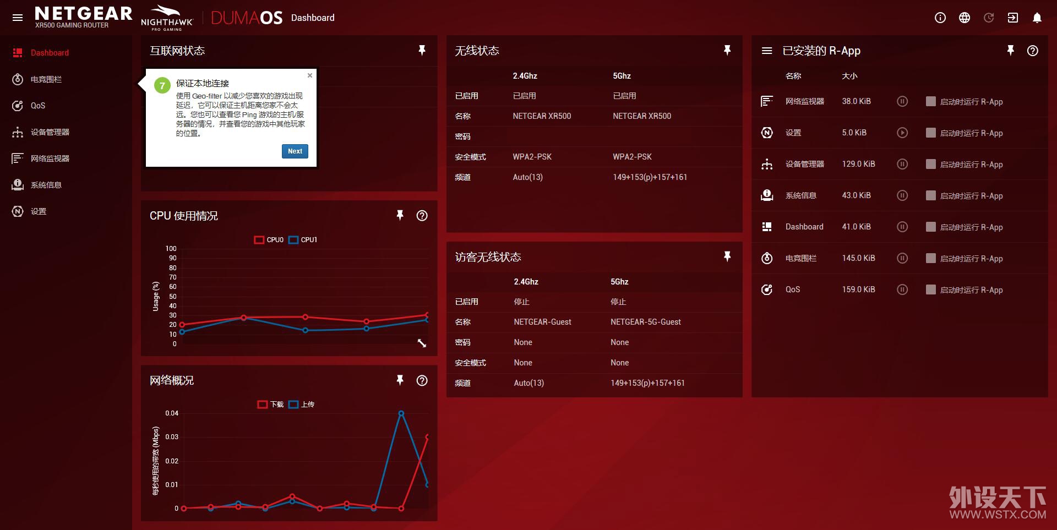Viewport: 1057px width, 530px height.
Task: Open 设置 in the sidebar
Action: point(66,211)
